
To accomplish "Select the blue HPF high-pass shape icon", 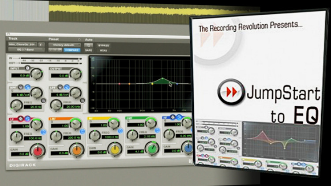I will (x=27, y=87).
